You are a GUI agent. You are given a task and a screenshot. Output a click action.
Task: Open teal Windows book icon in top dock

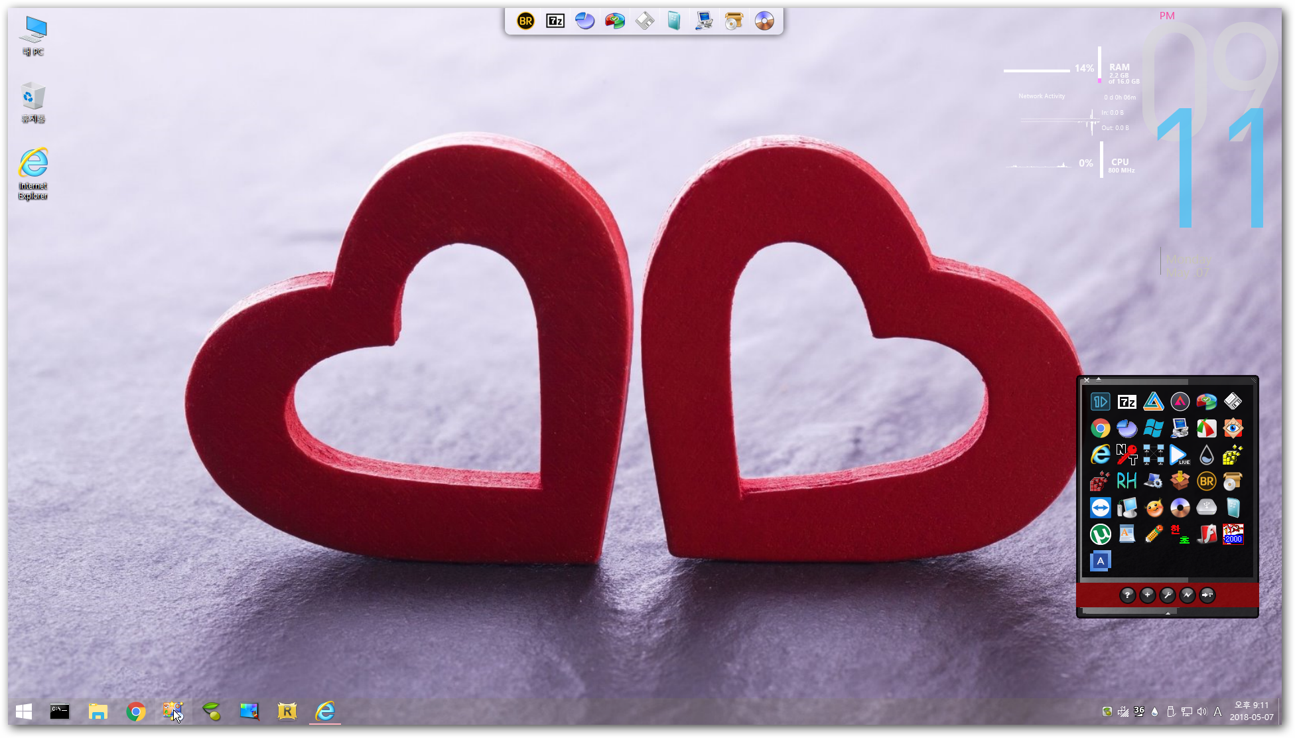pyautogui.click(x=674, y=21)
